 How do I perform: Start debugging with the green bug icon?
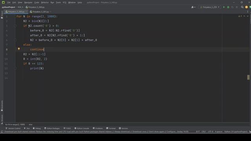tap(228, 7)
